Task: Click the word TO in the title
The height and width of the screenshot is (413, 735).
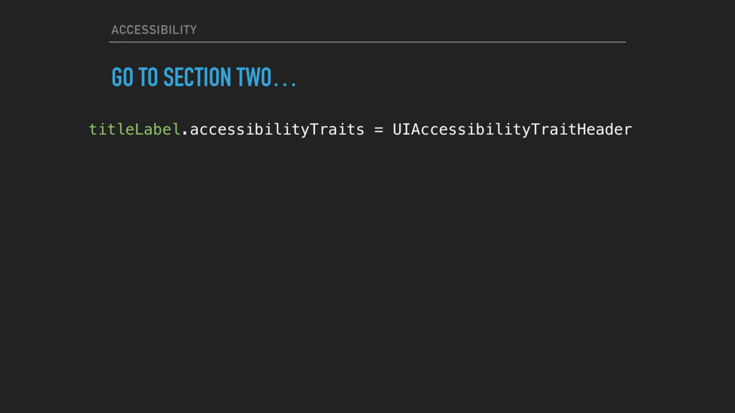Action: pyautogui.click(x=148, y=77)
